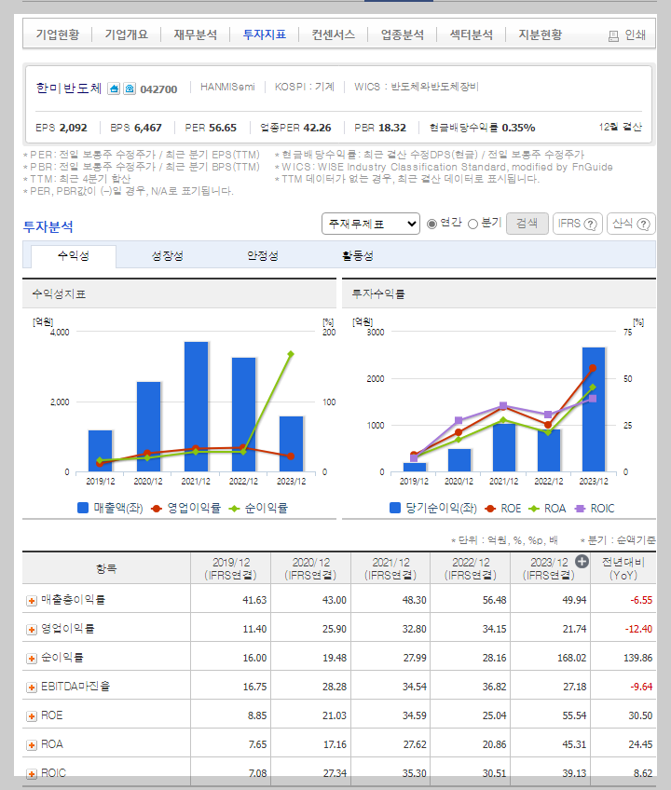Switch to the 수익성 tab
Image resolution: width=671 pixels, height=790 pixels.
74,256
